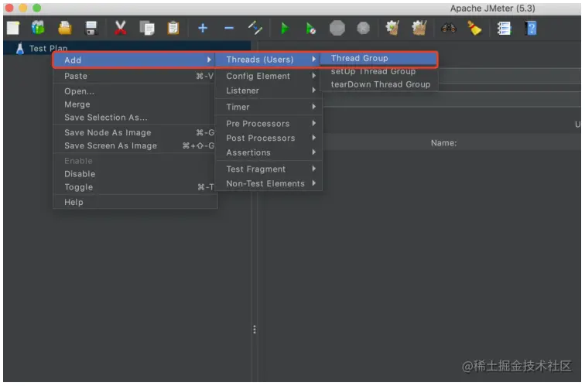Click the yellow minimize window button
This screenshot has width=585, height=386.
coord(22,8)
